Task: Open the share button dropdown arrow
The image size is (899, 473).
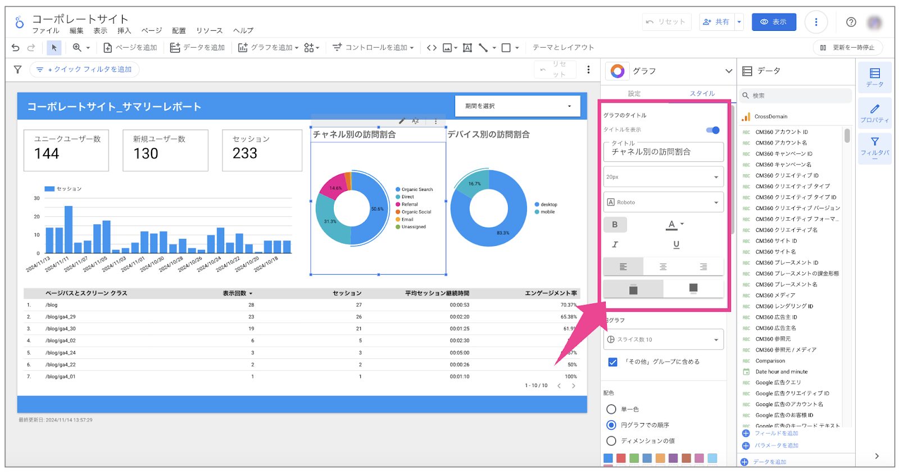Action: 739,22
